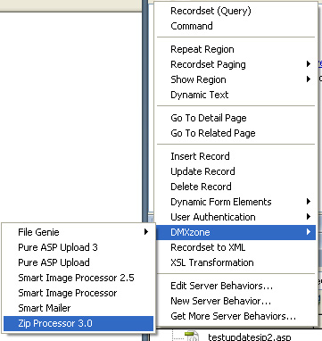Open Dynamic Form Elements submenu
Viewport: 322px width, 341px height.
pos(235,202)
